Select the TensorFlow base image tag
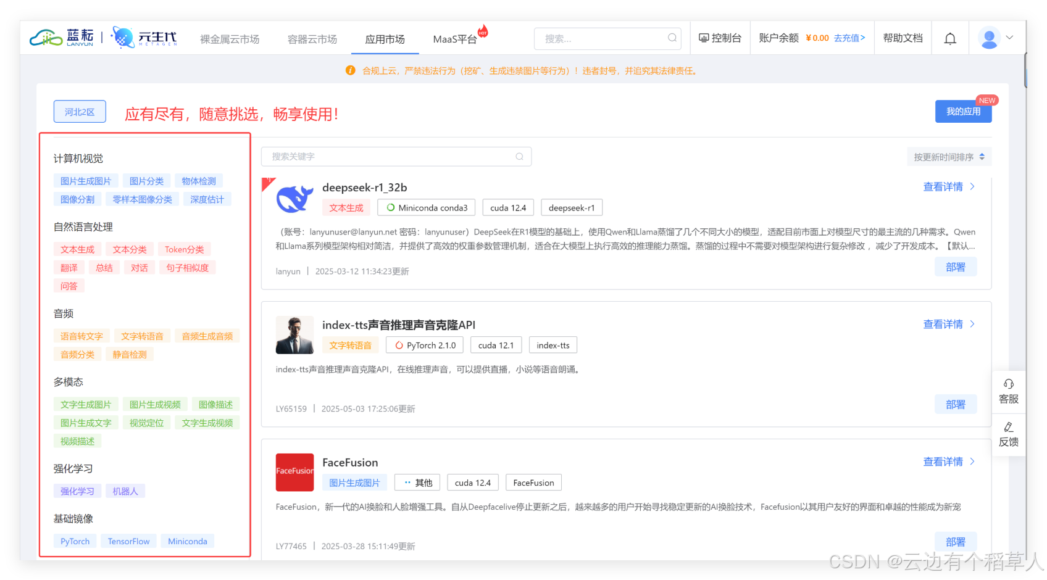Image resolution: width=1047 pixels, height=580 pixels. pyautogui.click(x=128, y=541)
